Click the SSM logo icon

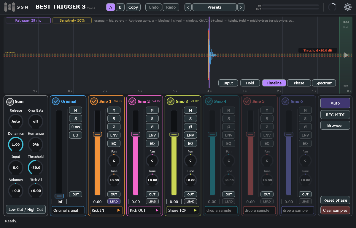point(9,7)
